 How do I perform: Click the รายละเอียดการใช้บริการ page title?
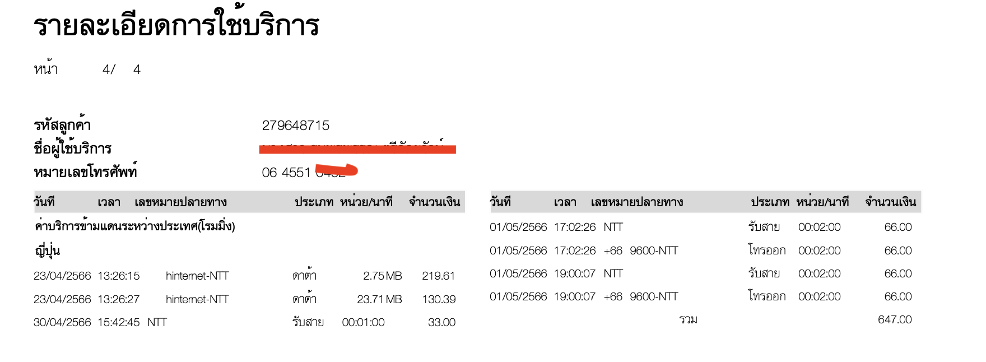pos(176,26)
